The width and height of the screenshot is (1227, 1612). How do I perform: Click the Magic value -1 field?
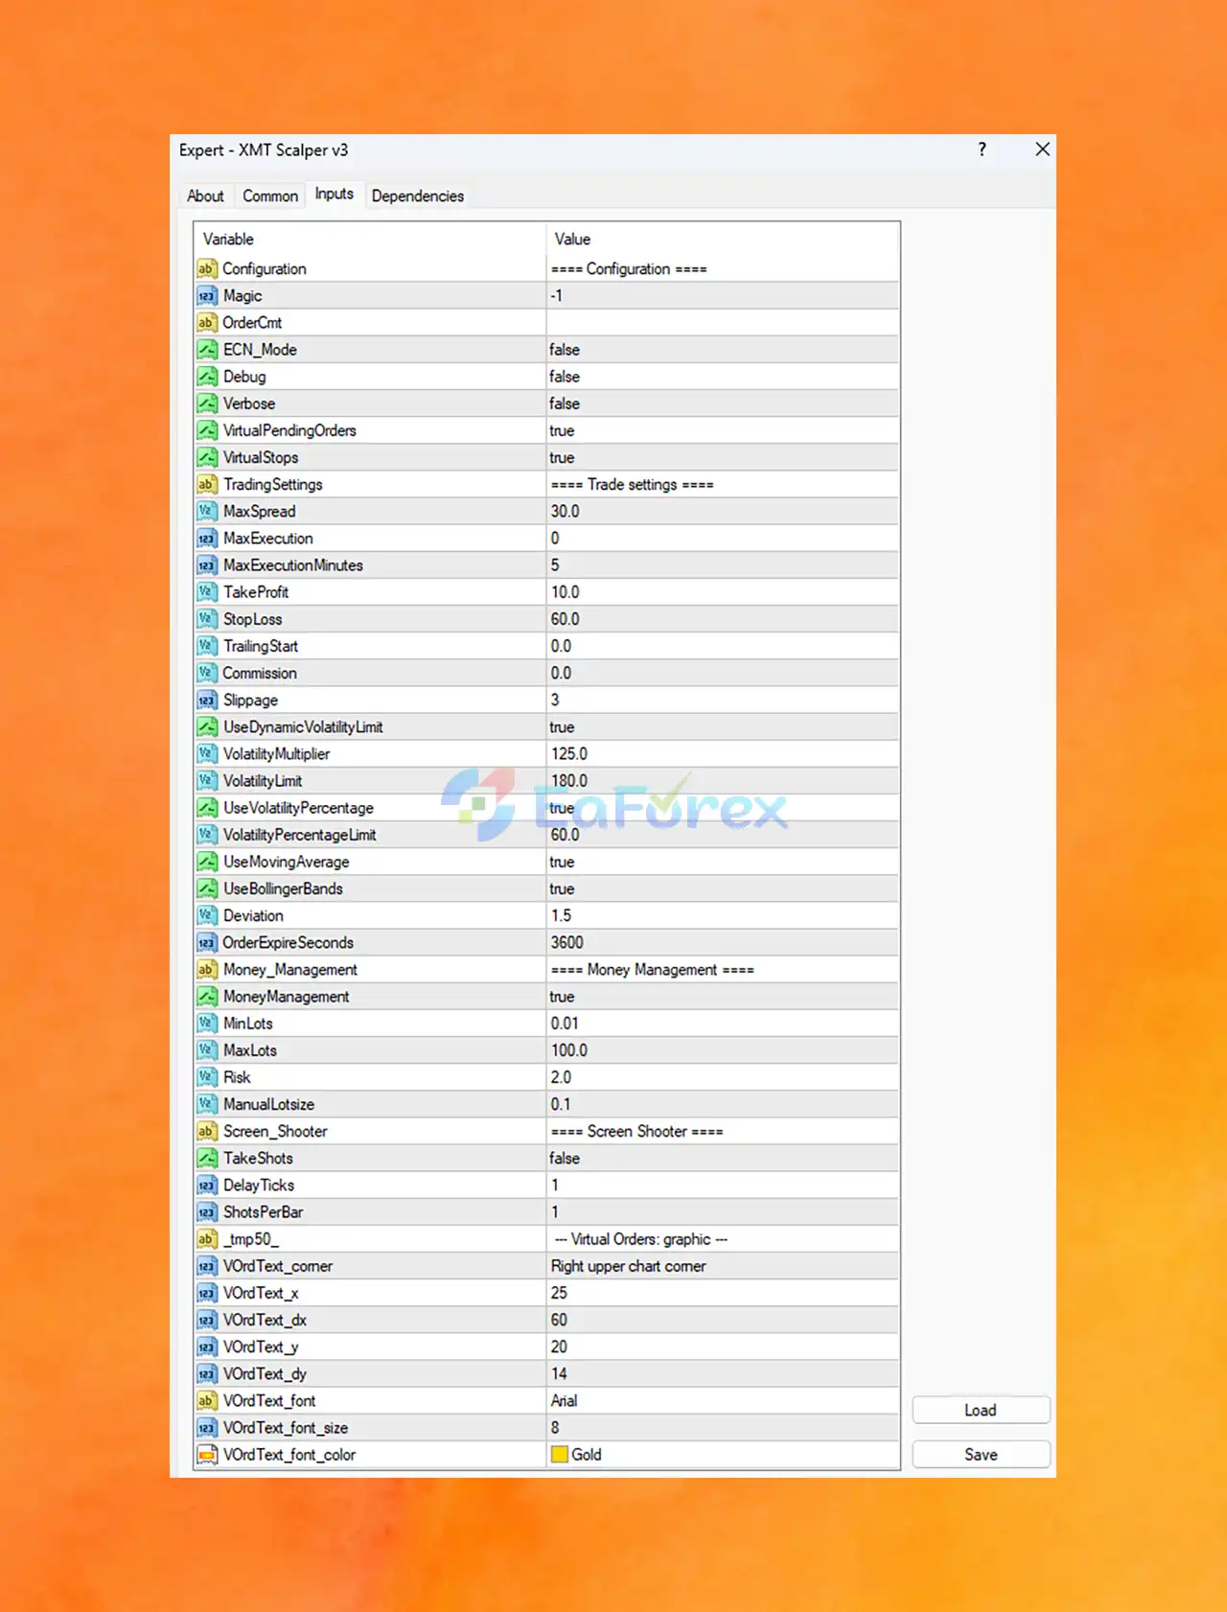coord(723,296)
